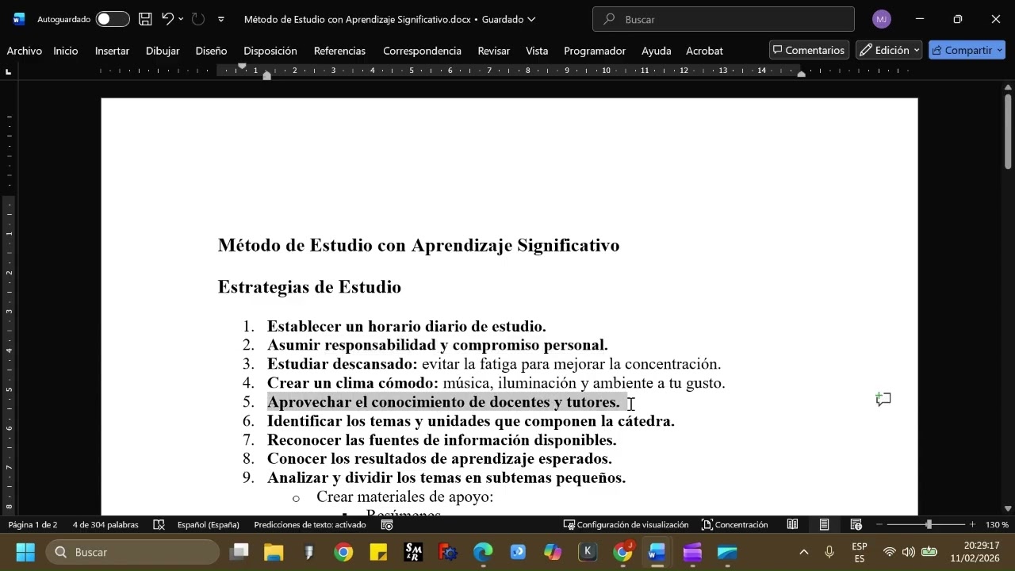Click 'Conocer los resultados de aprendizaje esperados.'
The image size is (1015, 571).
click(439, 459)
